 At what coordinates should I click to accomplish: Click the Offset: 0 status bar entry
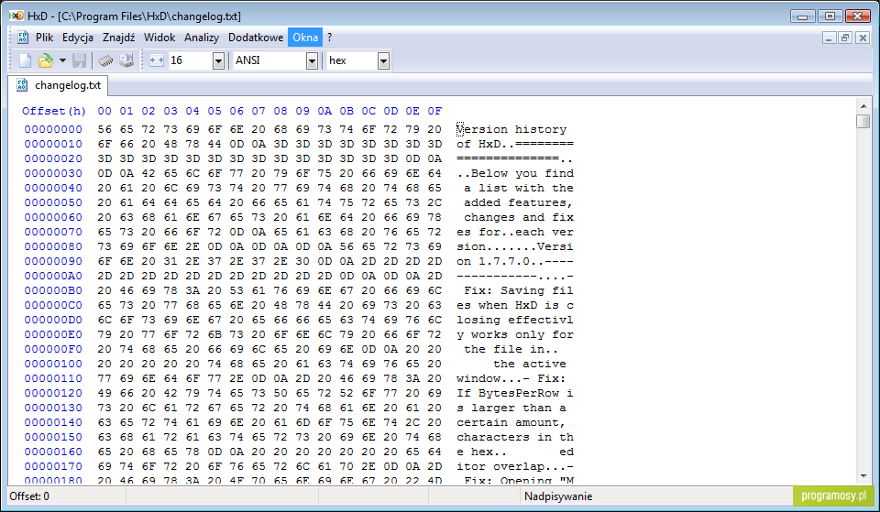[29, 496]
